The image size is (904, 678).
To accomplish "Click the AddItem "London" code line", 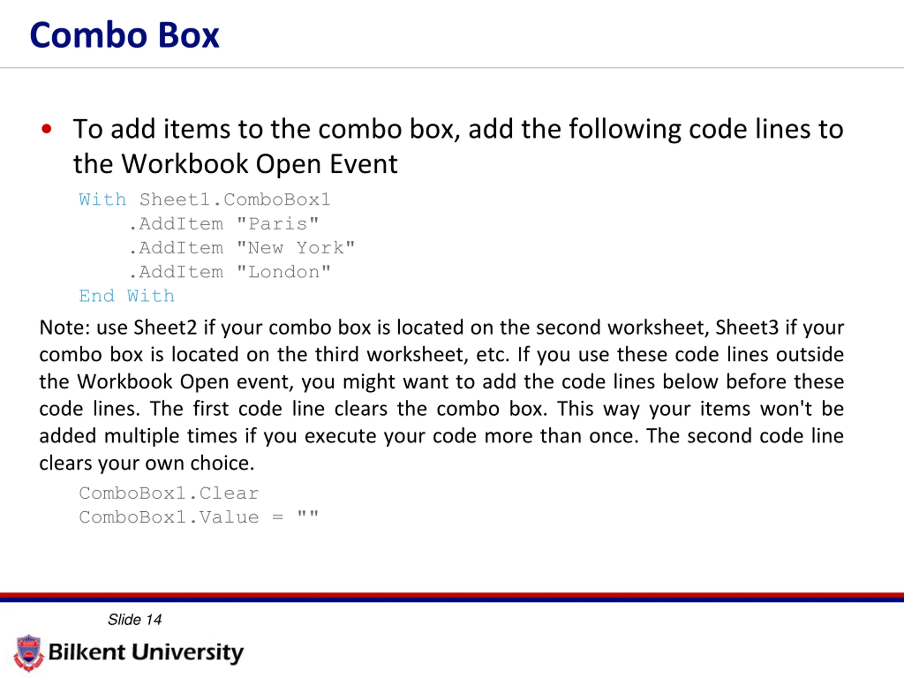I will [230, 272].
